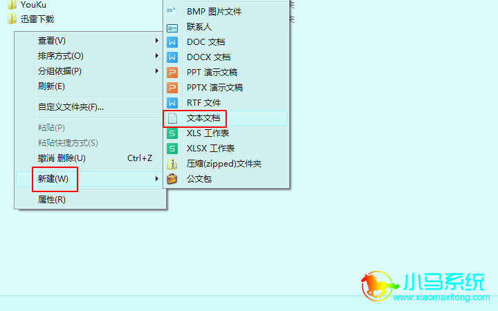
Task: Click the Contact card icon
Action: tap(172, 28)
